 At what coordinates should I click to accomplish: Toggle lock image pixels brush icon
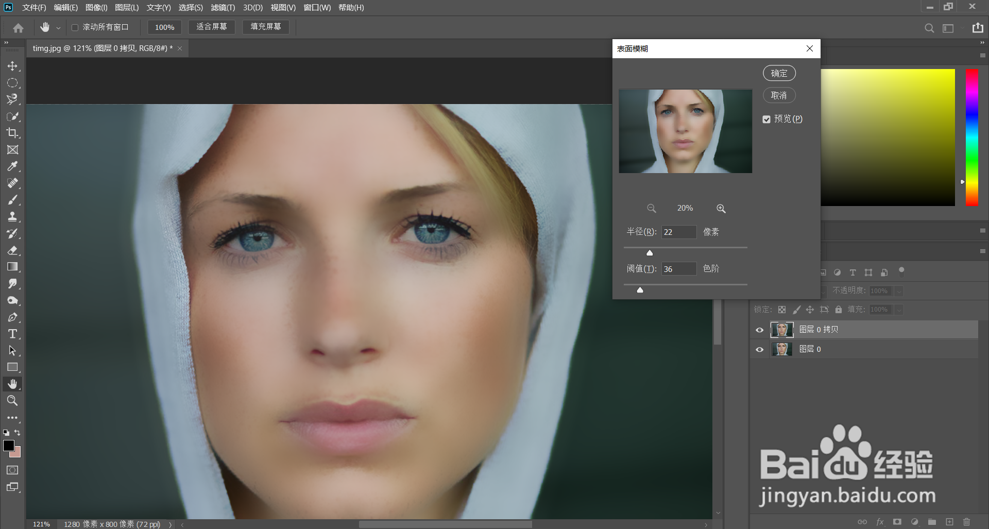click(x=796, y=310)
